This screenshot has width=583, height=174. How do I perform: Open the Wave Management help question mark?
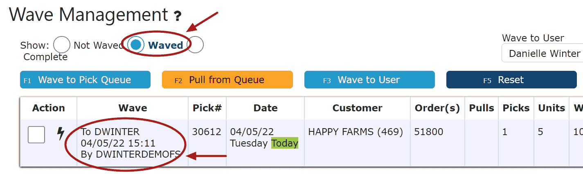click(177, 16)
